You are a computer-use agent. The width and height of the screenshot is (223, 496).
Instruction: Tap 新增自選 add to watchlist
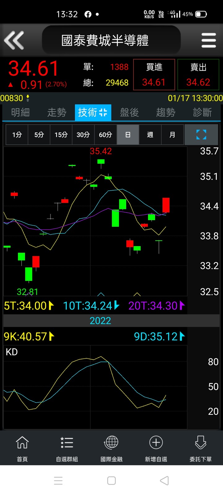click(x=156, y=448)
